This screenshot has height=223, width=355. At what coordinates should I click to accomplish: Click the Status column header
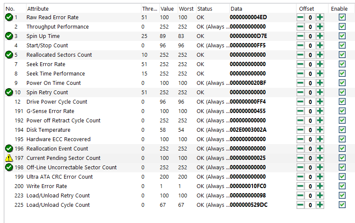pyautogui.click(x=205, y=9)
